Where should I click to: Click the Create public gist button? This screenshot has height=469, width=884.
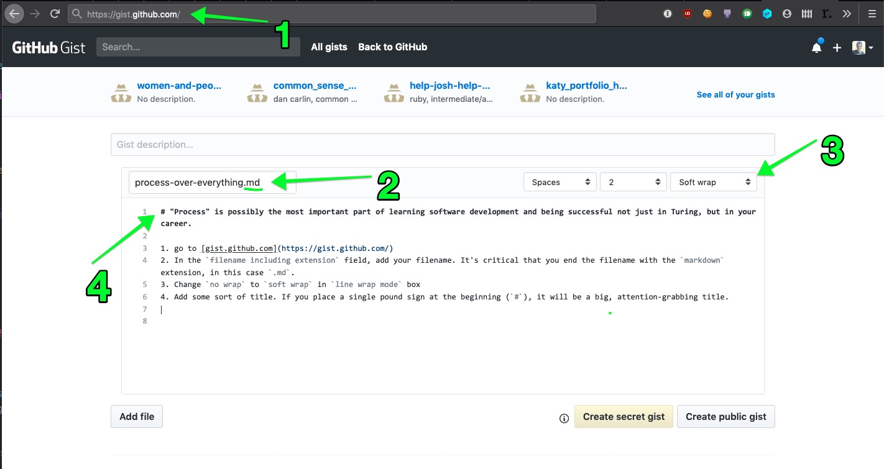coord(725,417)
